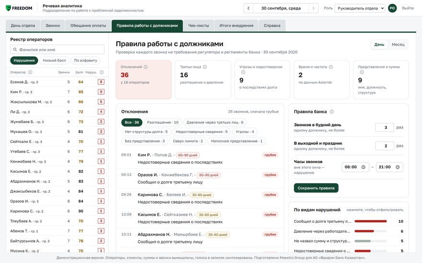Click грубое tag on Ким Р. call

click(270, 155)
